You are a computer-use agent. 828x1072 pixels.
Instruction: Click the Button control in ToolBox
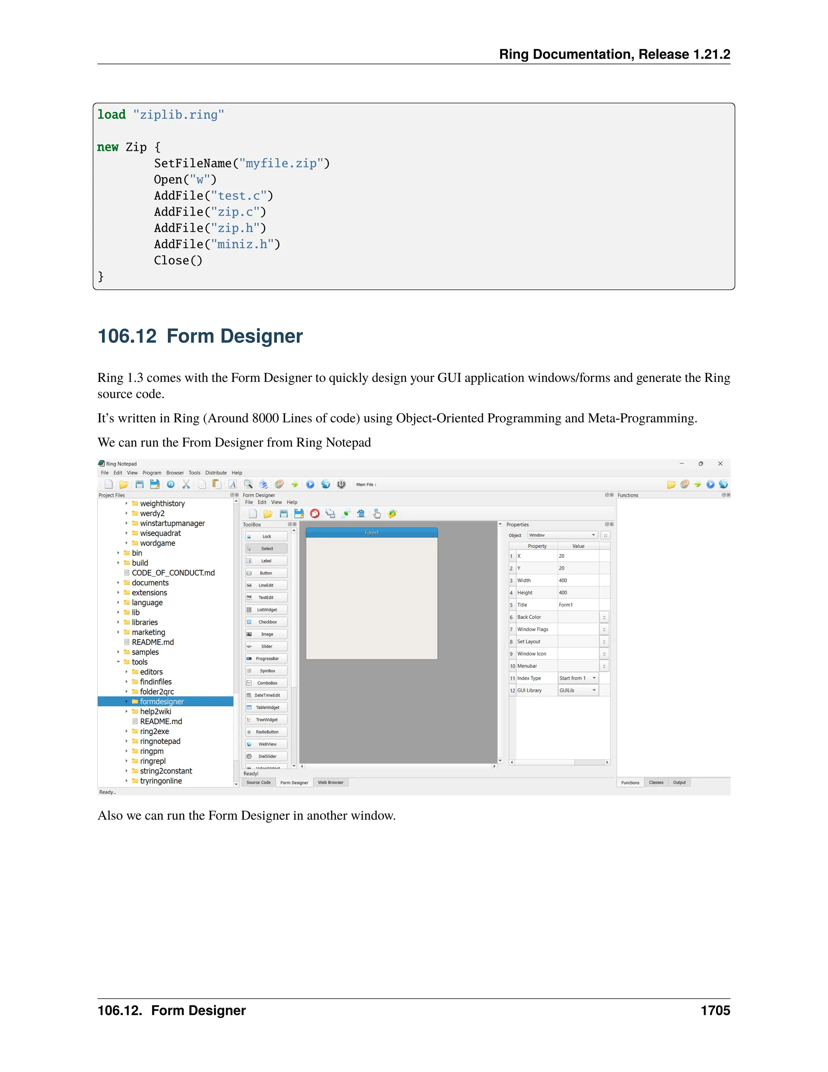click(x=266, y=573)
